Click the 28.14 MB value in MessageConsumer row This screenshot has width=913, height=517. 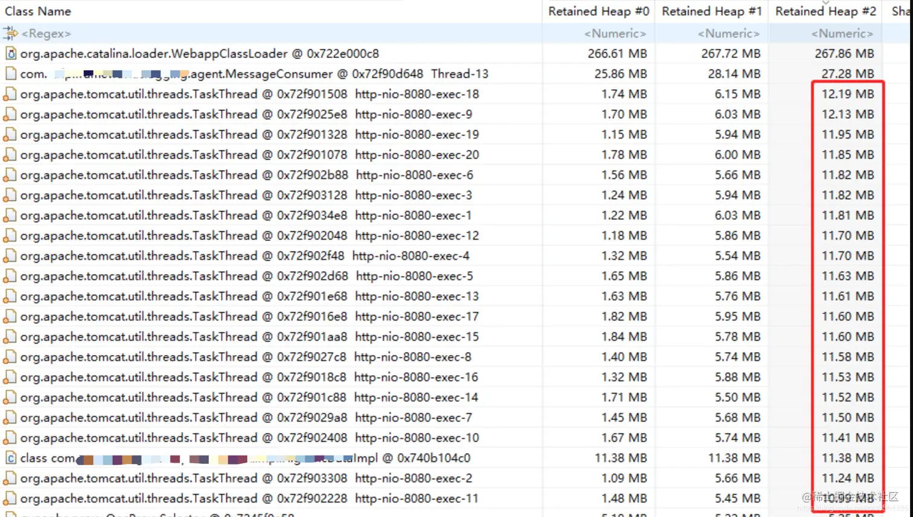[734, 74]
